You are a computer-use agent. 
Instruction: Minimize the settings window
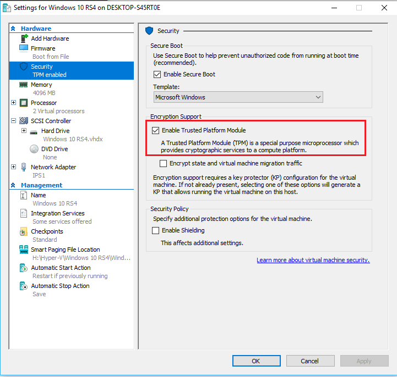point(334,8)
